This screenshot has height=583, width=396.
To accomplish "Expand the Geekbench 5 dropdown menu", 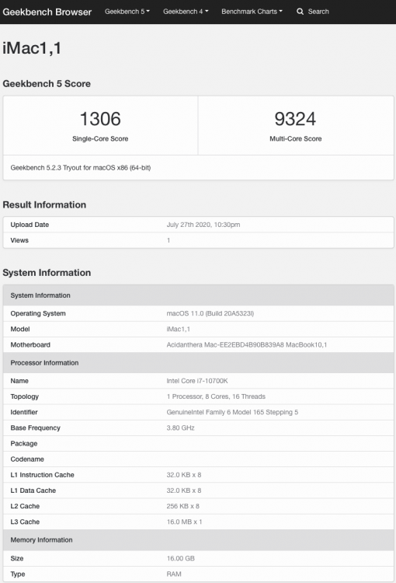I will (127, 12).
